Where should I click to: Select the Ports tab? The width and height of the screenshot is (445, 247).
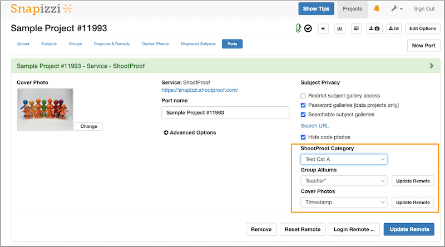(x=232, y=44)
